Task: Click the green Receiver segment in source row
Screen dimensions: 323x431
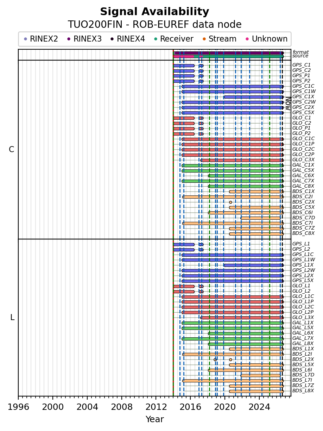Action: [x=243, y=56]
